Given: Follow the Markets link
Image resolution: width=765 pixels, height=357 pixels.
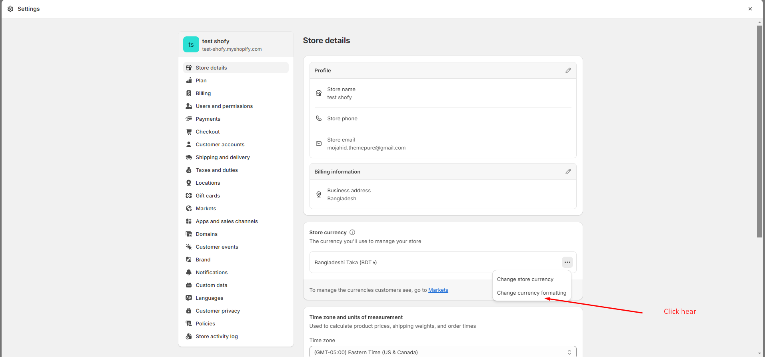Looking at the screenshot, I should point(438,290).
